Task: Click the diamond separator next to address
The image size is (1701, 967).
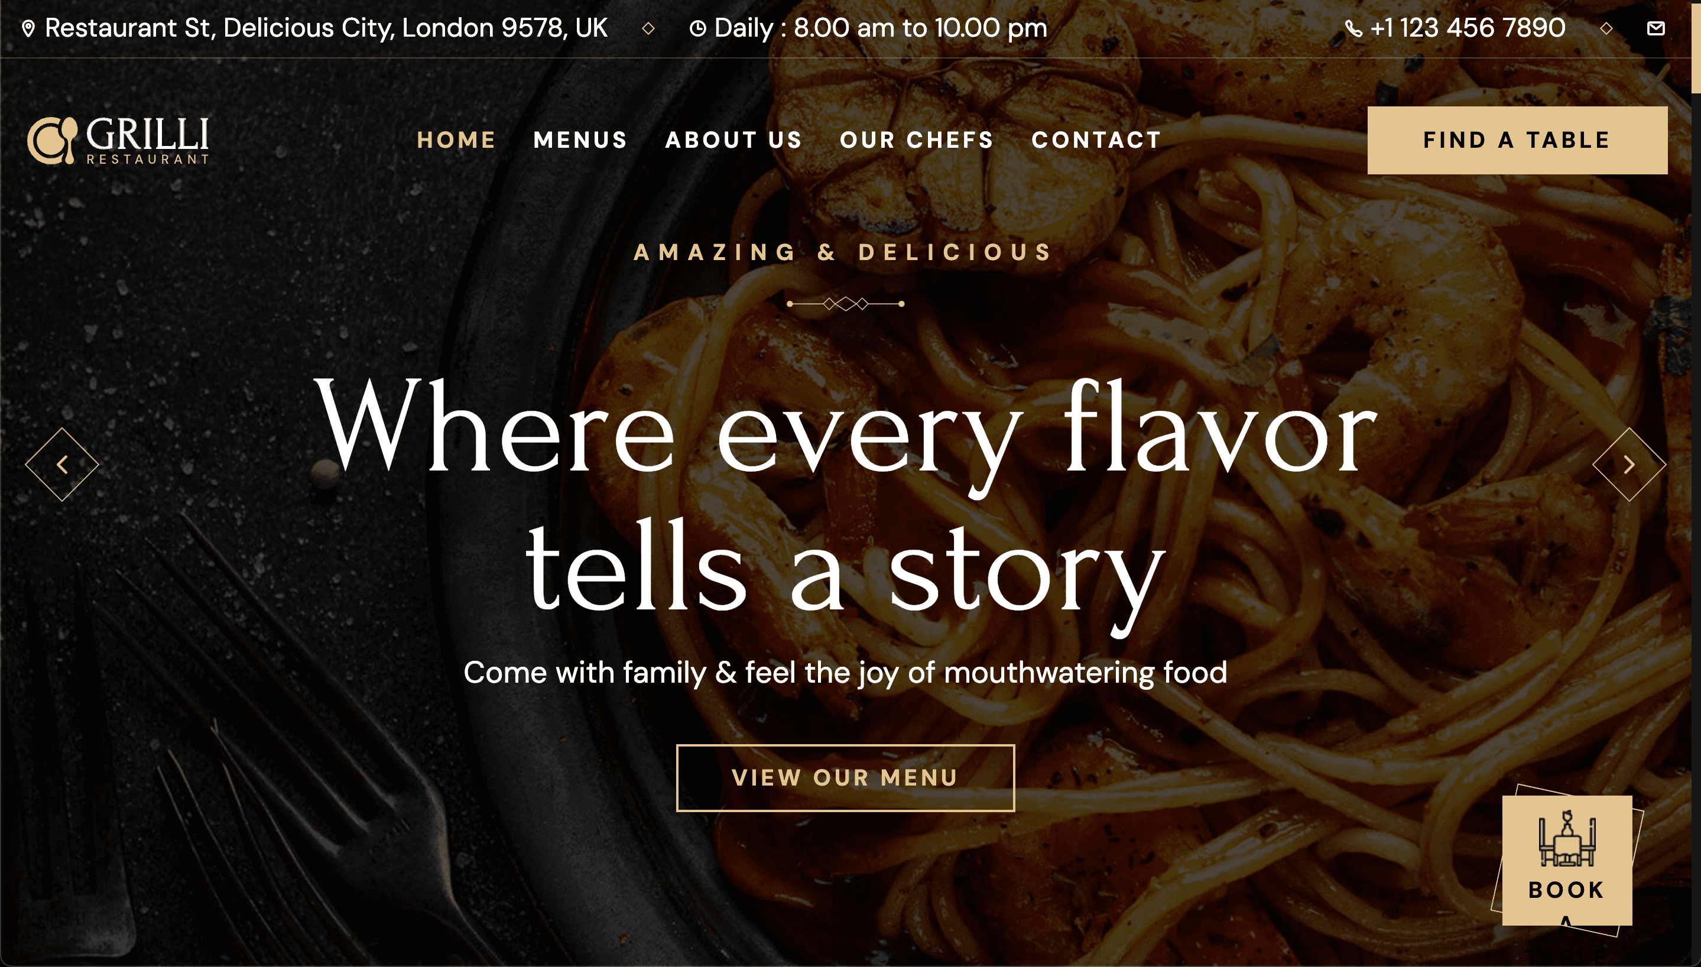Action: [648, 28]
